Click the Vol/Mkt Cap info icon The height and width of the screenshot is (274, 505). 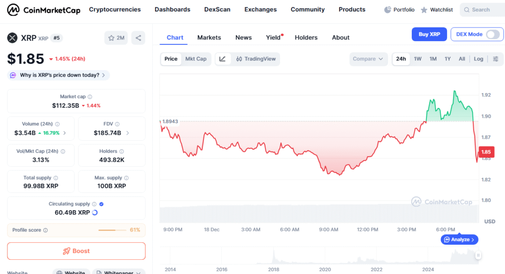63,151
